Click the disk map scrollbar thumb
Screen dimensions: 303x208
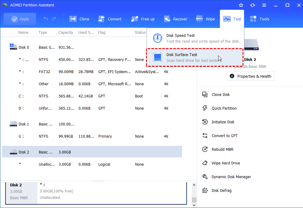[x=194, y=200]
